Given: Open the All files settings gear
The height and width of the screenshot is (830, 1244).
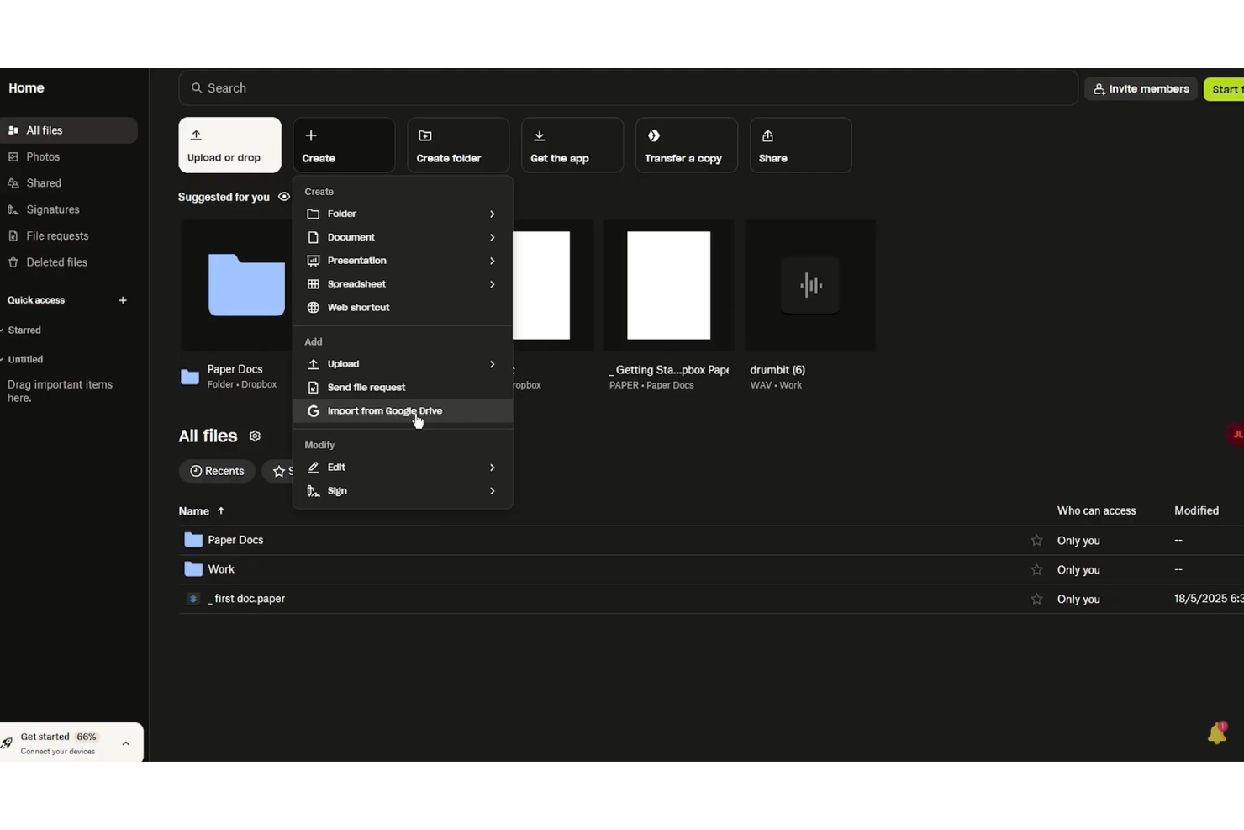Looking at the screenshot, I should pyautogui.click(x=255, y=436).
